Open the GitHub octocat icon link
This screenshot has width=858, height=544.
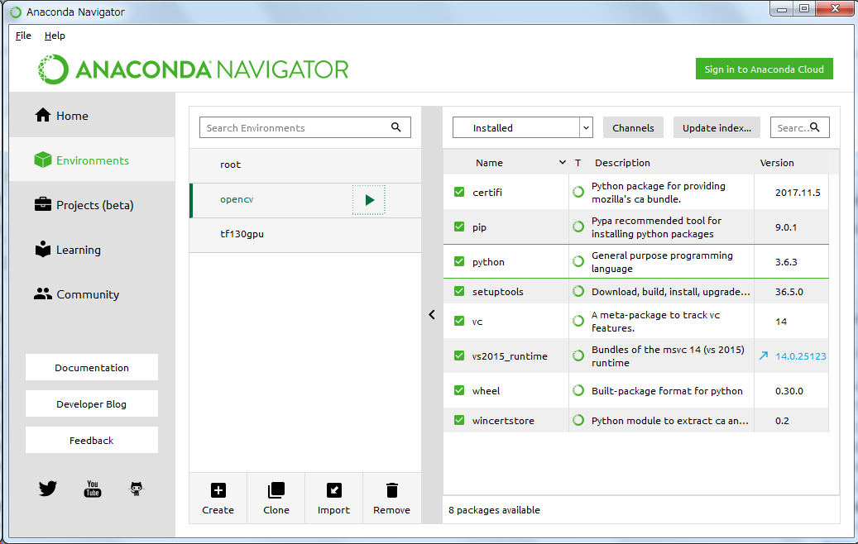pos(137,489)
